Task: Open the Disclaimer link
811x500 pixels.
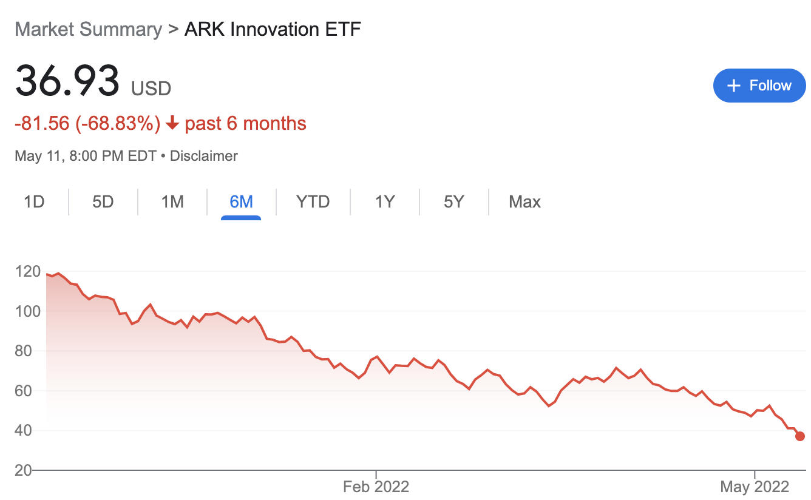Action: click(203, 156)
